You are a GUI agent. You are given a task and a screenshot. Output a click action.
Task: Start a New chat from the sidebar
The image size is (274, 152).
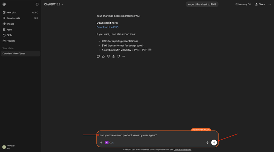[20, 12]
